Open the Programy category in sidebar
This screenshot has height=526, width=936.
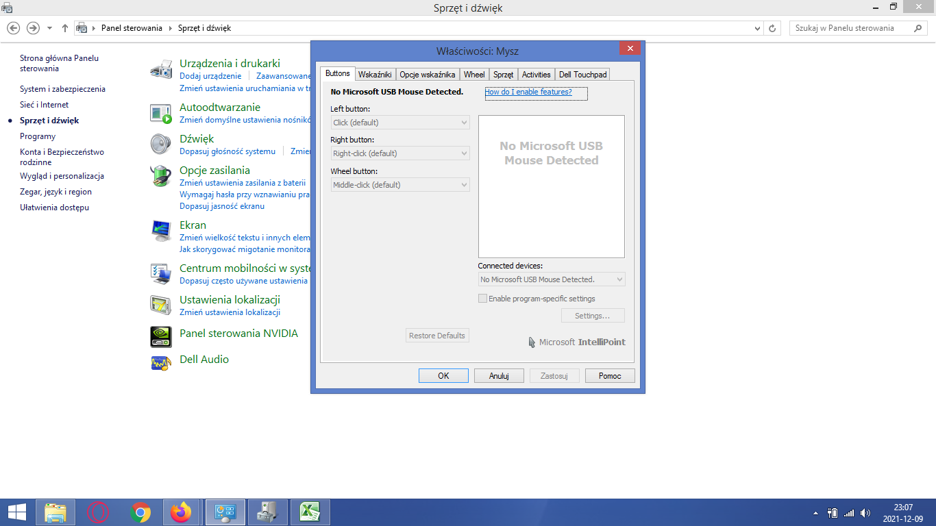tap(38, 136)
